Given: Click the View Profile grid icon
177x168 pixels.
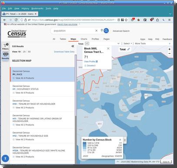Looking at the screenshot, I should click(x=97, y=62).
